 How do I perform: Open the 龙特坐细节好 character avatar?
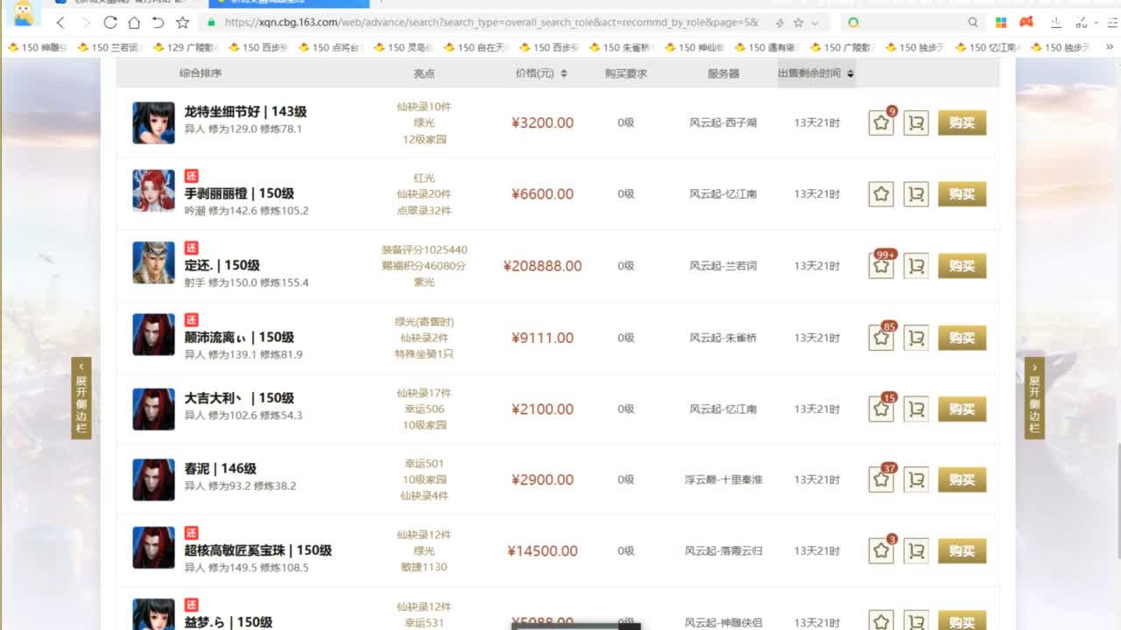click(153, 122)
